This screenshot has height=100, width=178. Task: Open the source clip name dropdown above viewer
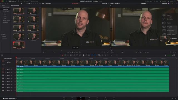76,3
